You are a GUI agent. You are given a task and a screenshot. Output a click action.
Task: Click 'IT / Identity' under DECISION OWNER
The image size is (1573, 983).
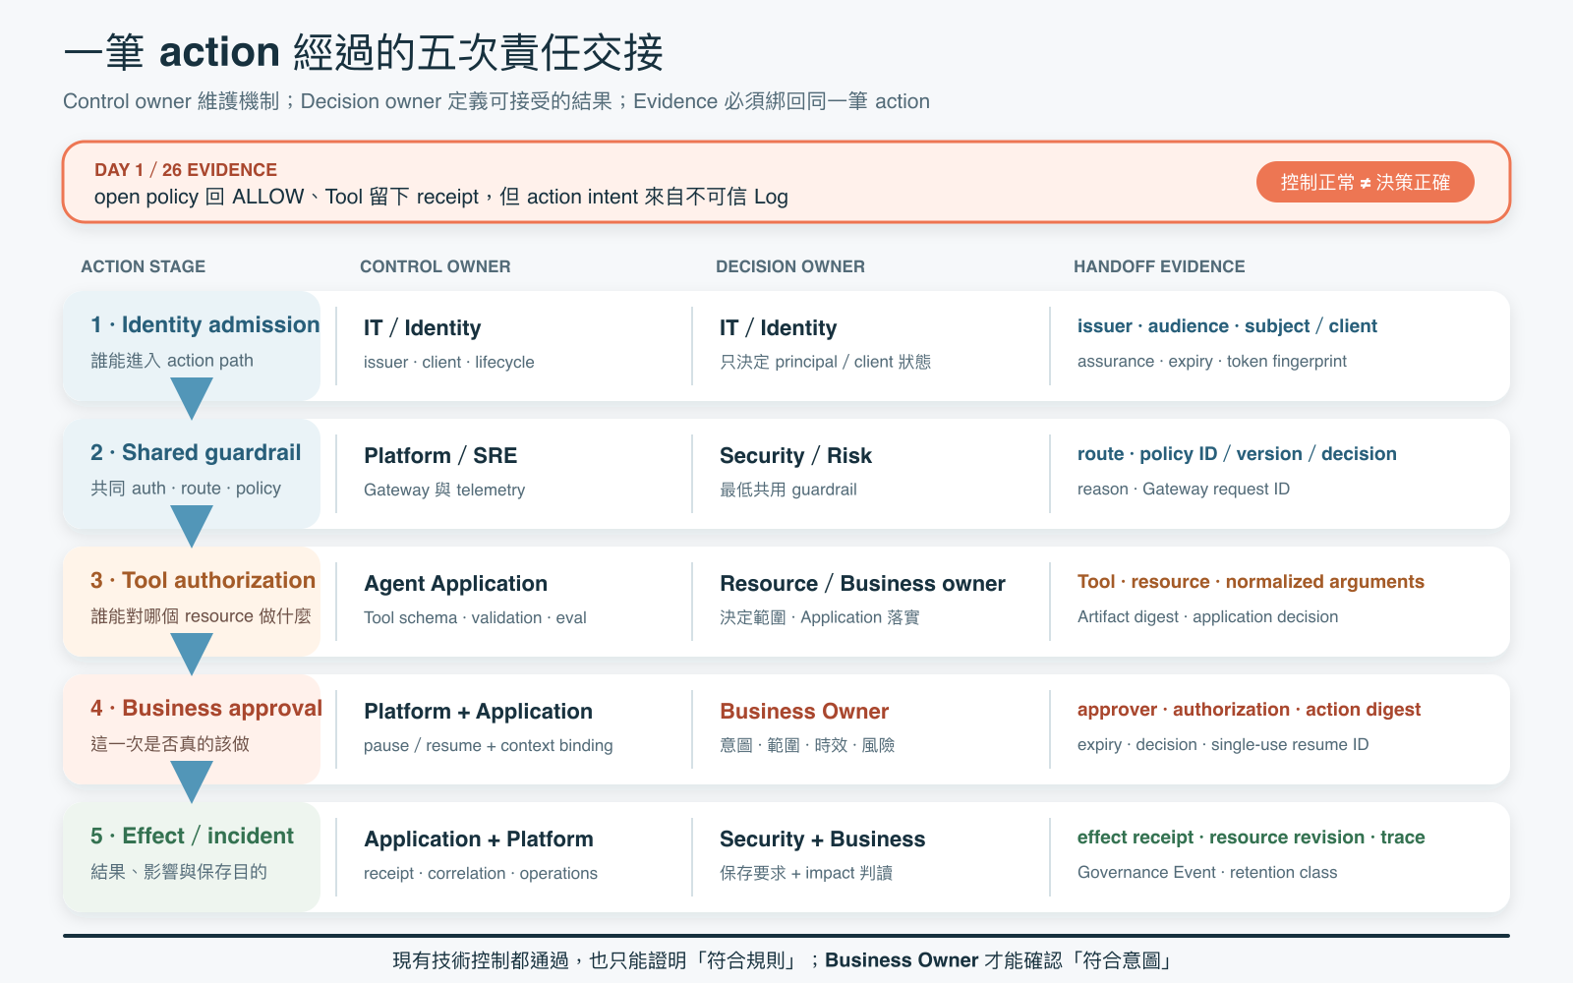(779, 327)
